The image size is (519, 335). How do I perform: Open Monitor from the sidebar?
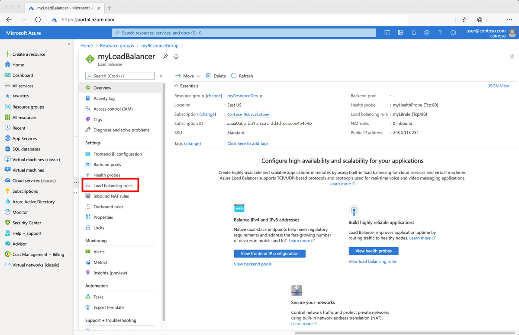pos(20,212)
